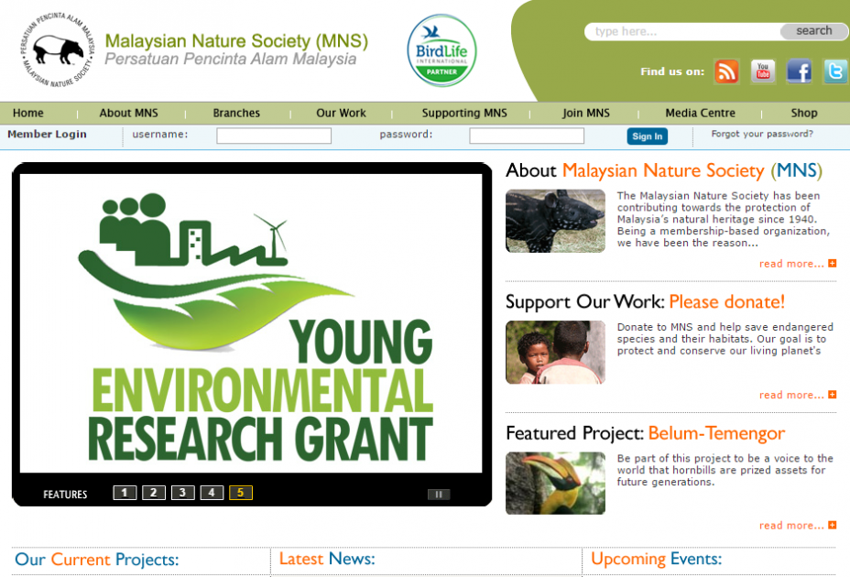850x577 pixels.
Task: Click the MNS tapir logo
Action: coord(58,50)
